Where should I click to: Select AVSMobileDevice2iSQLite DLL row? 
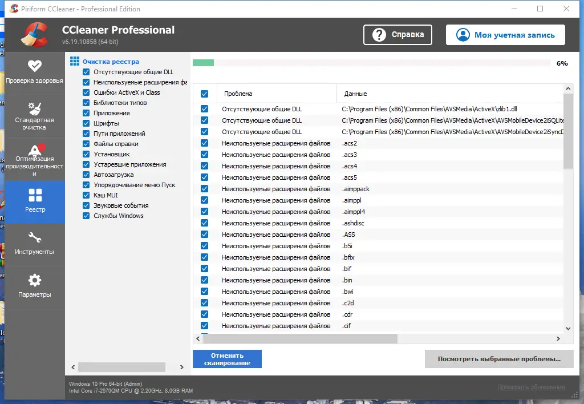379,120
